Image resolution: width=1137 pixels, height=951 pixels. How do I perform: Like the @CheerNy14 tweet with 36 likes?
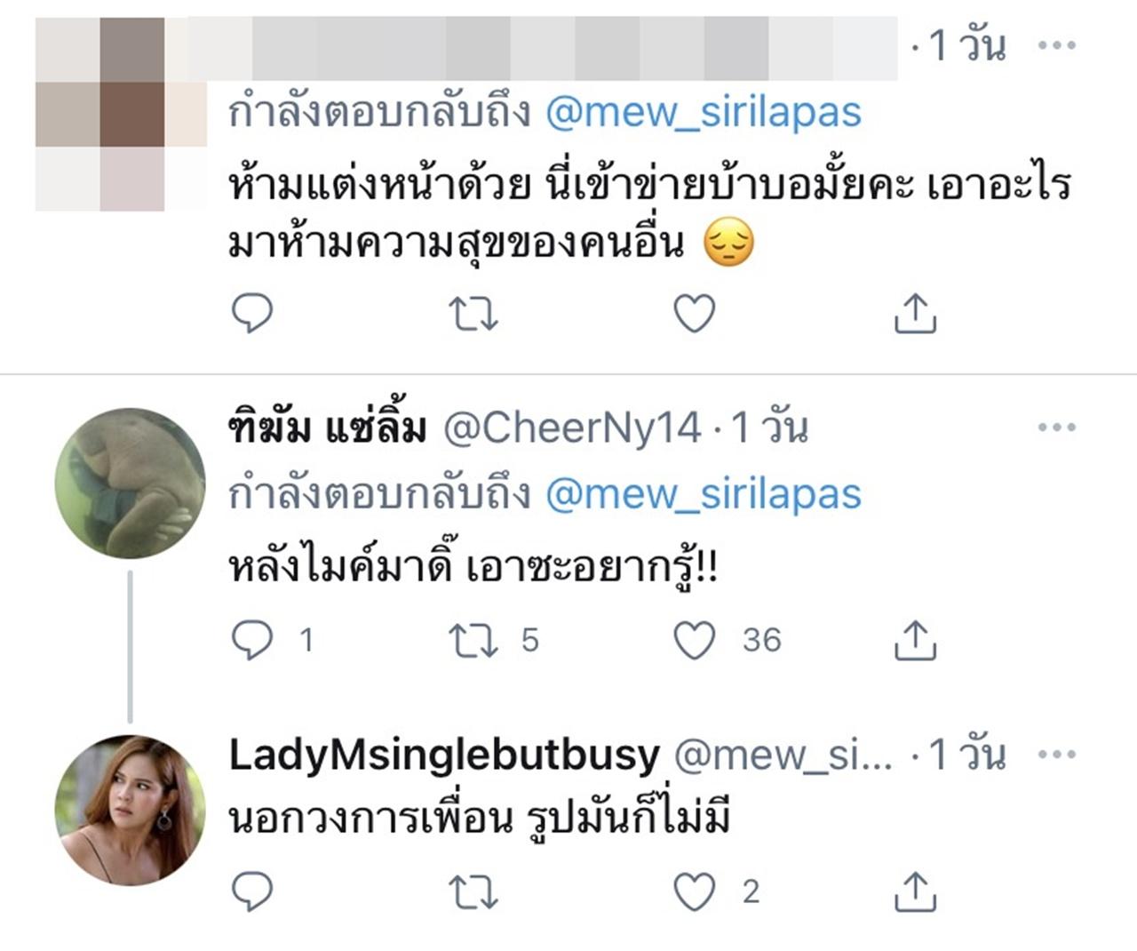click(x=695, y=640)
